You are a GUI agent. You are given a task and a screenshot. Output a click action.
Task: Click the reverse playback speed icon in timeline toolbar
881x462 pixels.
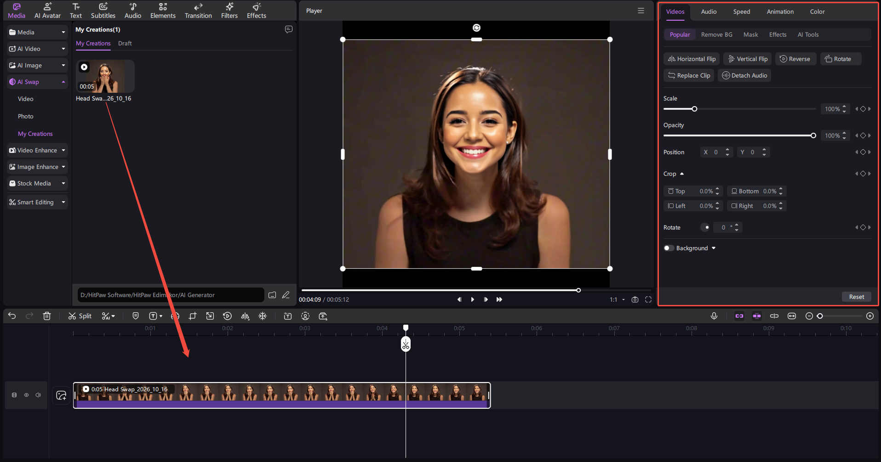[227, 316]
